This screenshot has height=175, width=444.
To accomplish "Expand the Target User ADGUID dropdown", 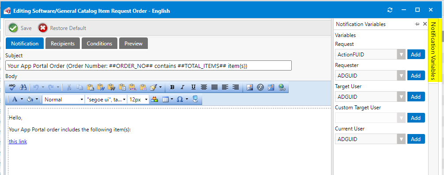I will (x=401, y=97).
